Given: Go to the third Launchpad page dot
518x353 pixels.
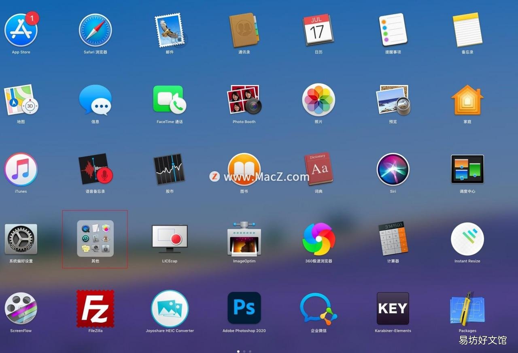Looking at the screenshot, I should pyautogui.click(x=250, y=351).
